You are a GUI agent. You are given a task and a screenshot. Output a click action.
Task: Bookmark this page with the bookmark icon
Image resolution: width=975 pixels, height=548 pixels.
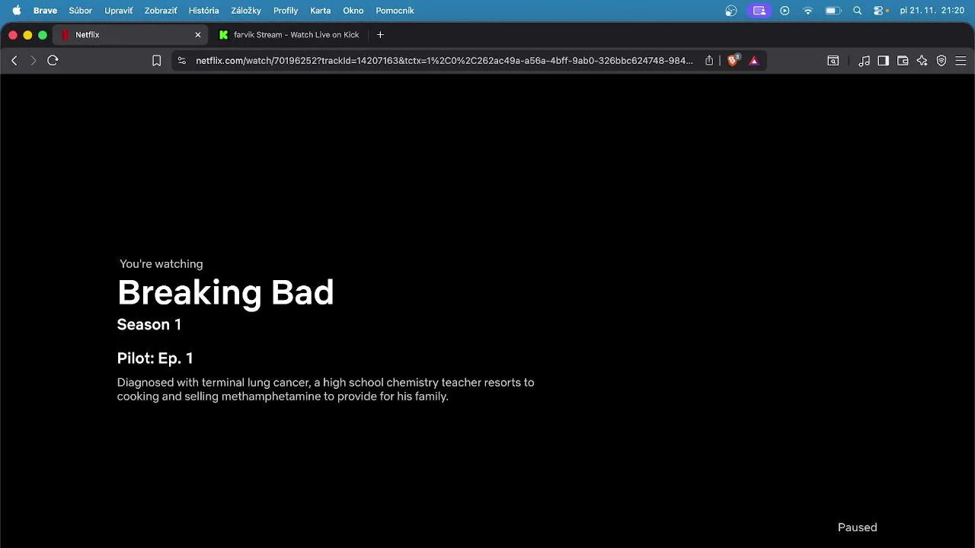157,61
